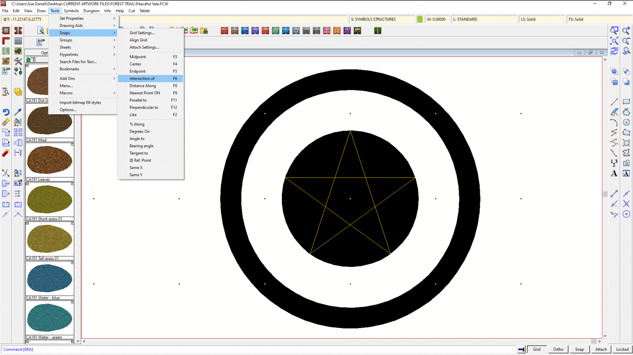The height and width of the screenshot is (355, 633).
Task: Expand the Hyperlinks submenu
Action: point(83,55)
